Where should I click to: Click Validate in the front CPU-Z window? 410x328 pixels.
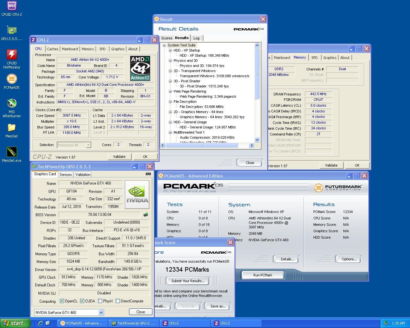[x=119, y=157]
